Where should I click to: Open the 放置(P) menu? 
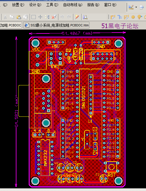tap(18, 5)
